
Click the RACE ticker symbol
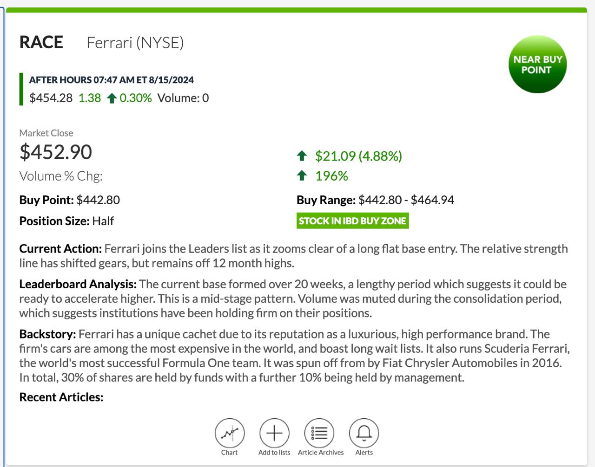[x=41, y=43]
